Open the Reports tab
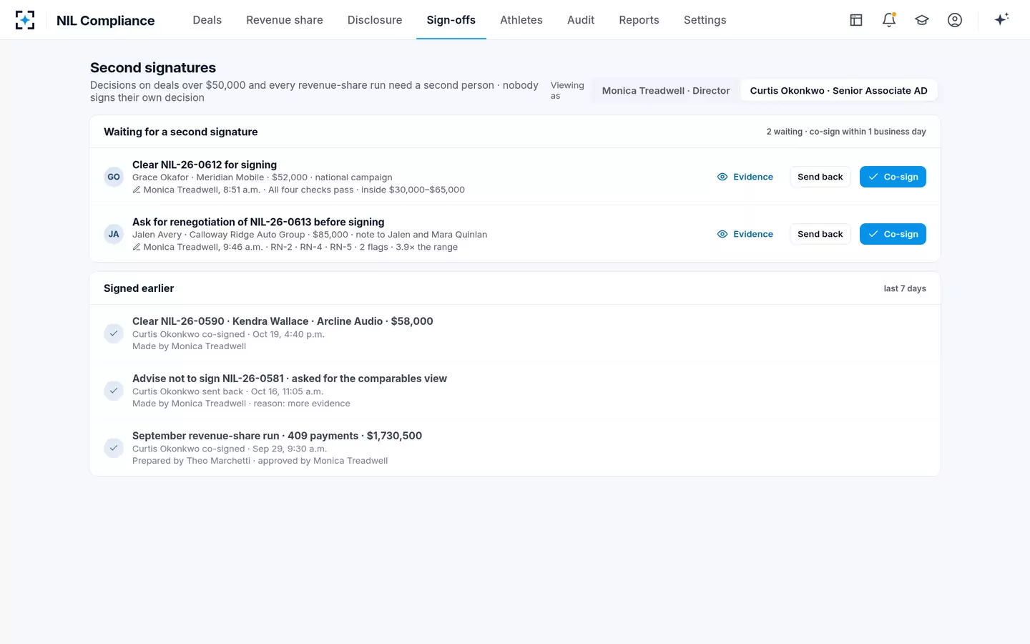This screenshot has width=1030, height=644. coord(639,20)
